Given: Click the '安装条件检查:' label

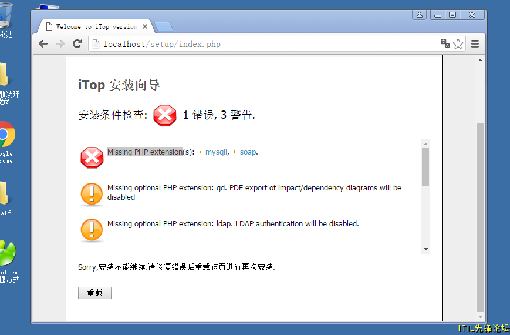Looking at the screenshot, I should tap(113, 115).
